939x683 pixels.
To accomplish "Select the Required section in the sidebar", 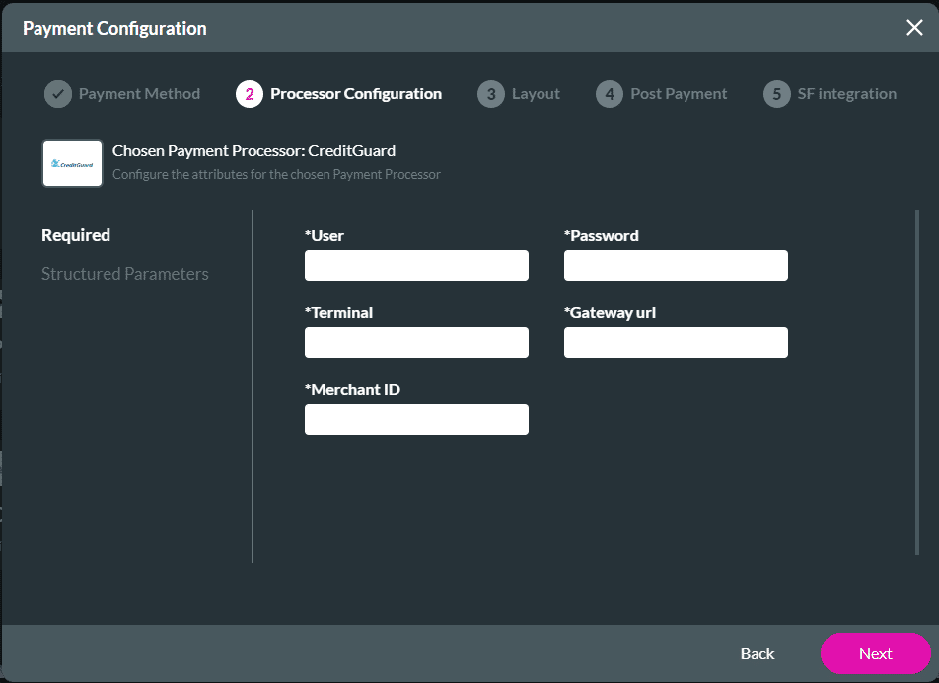I will coord(75,235).
